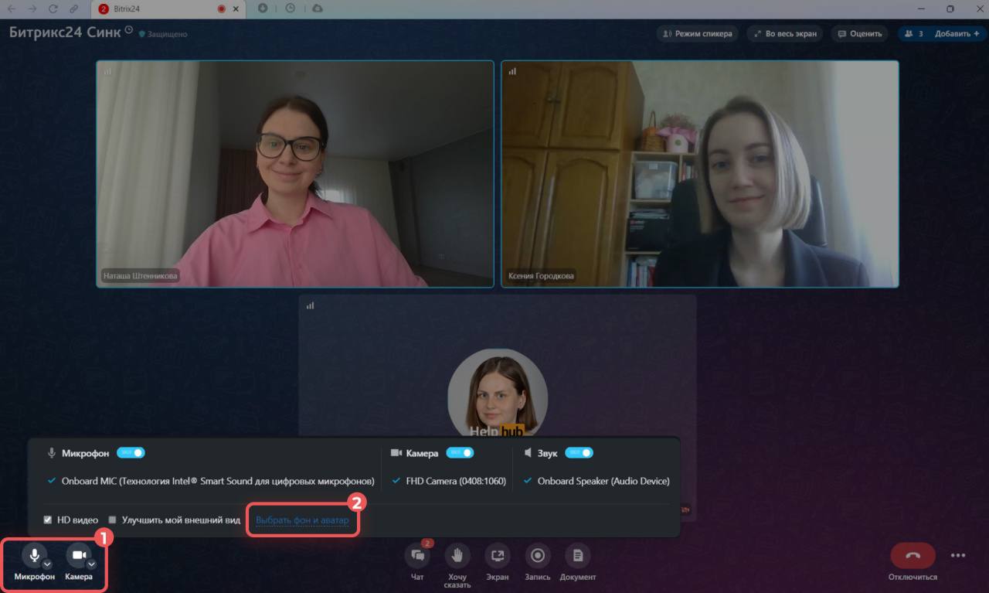Screen dimensions: 989x593
Task: Toggle the Камера switch in settings panel
Action: point(460,452)
